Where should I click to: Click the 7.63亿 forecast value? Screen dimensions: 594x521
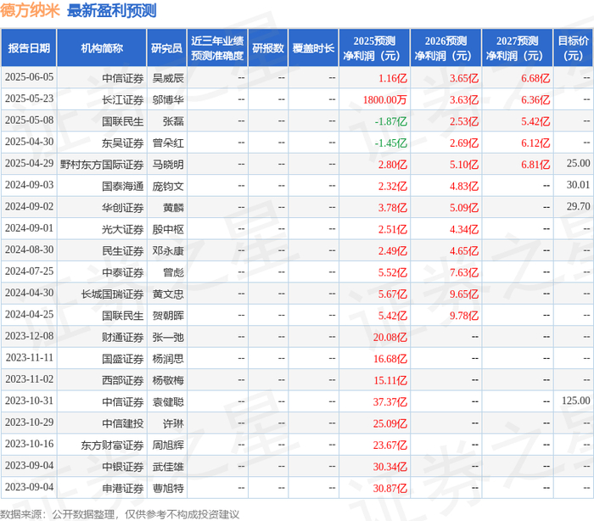[464, 273]
